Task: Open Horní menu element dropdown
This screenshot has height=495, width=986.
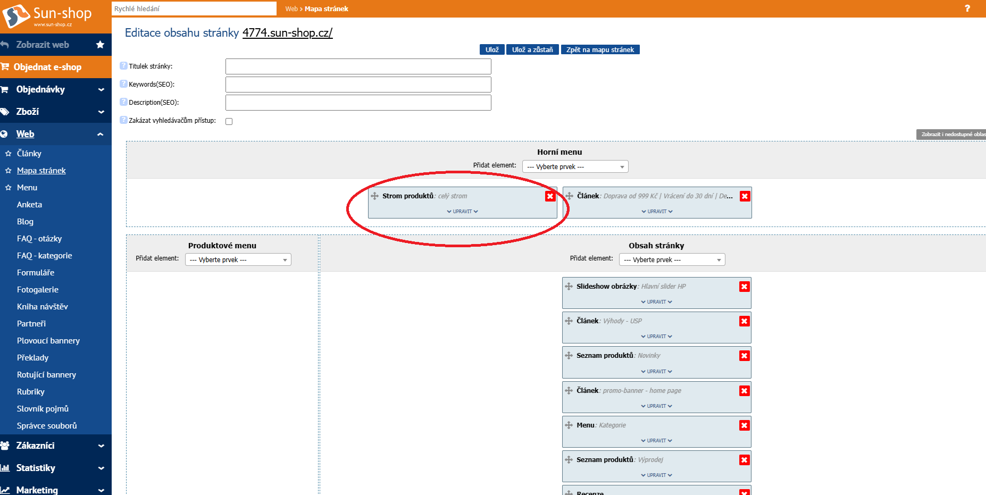Action: (575, 167)
